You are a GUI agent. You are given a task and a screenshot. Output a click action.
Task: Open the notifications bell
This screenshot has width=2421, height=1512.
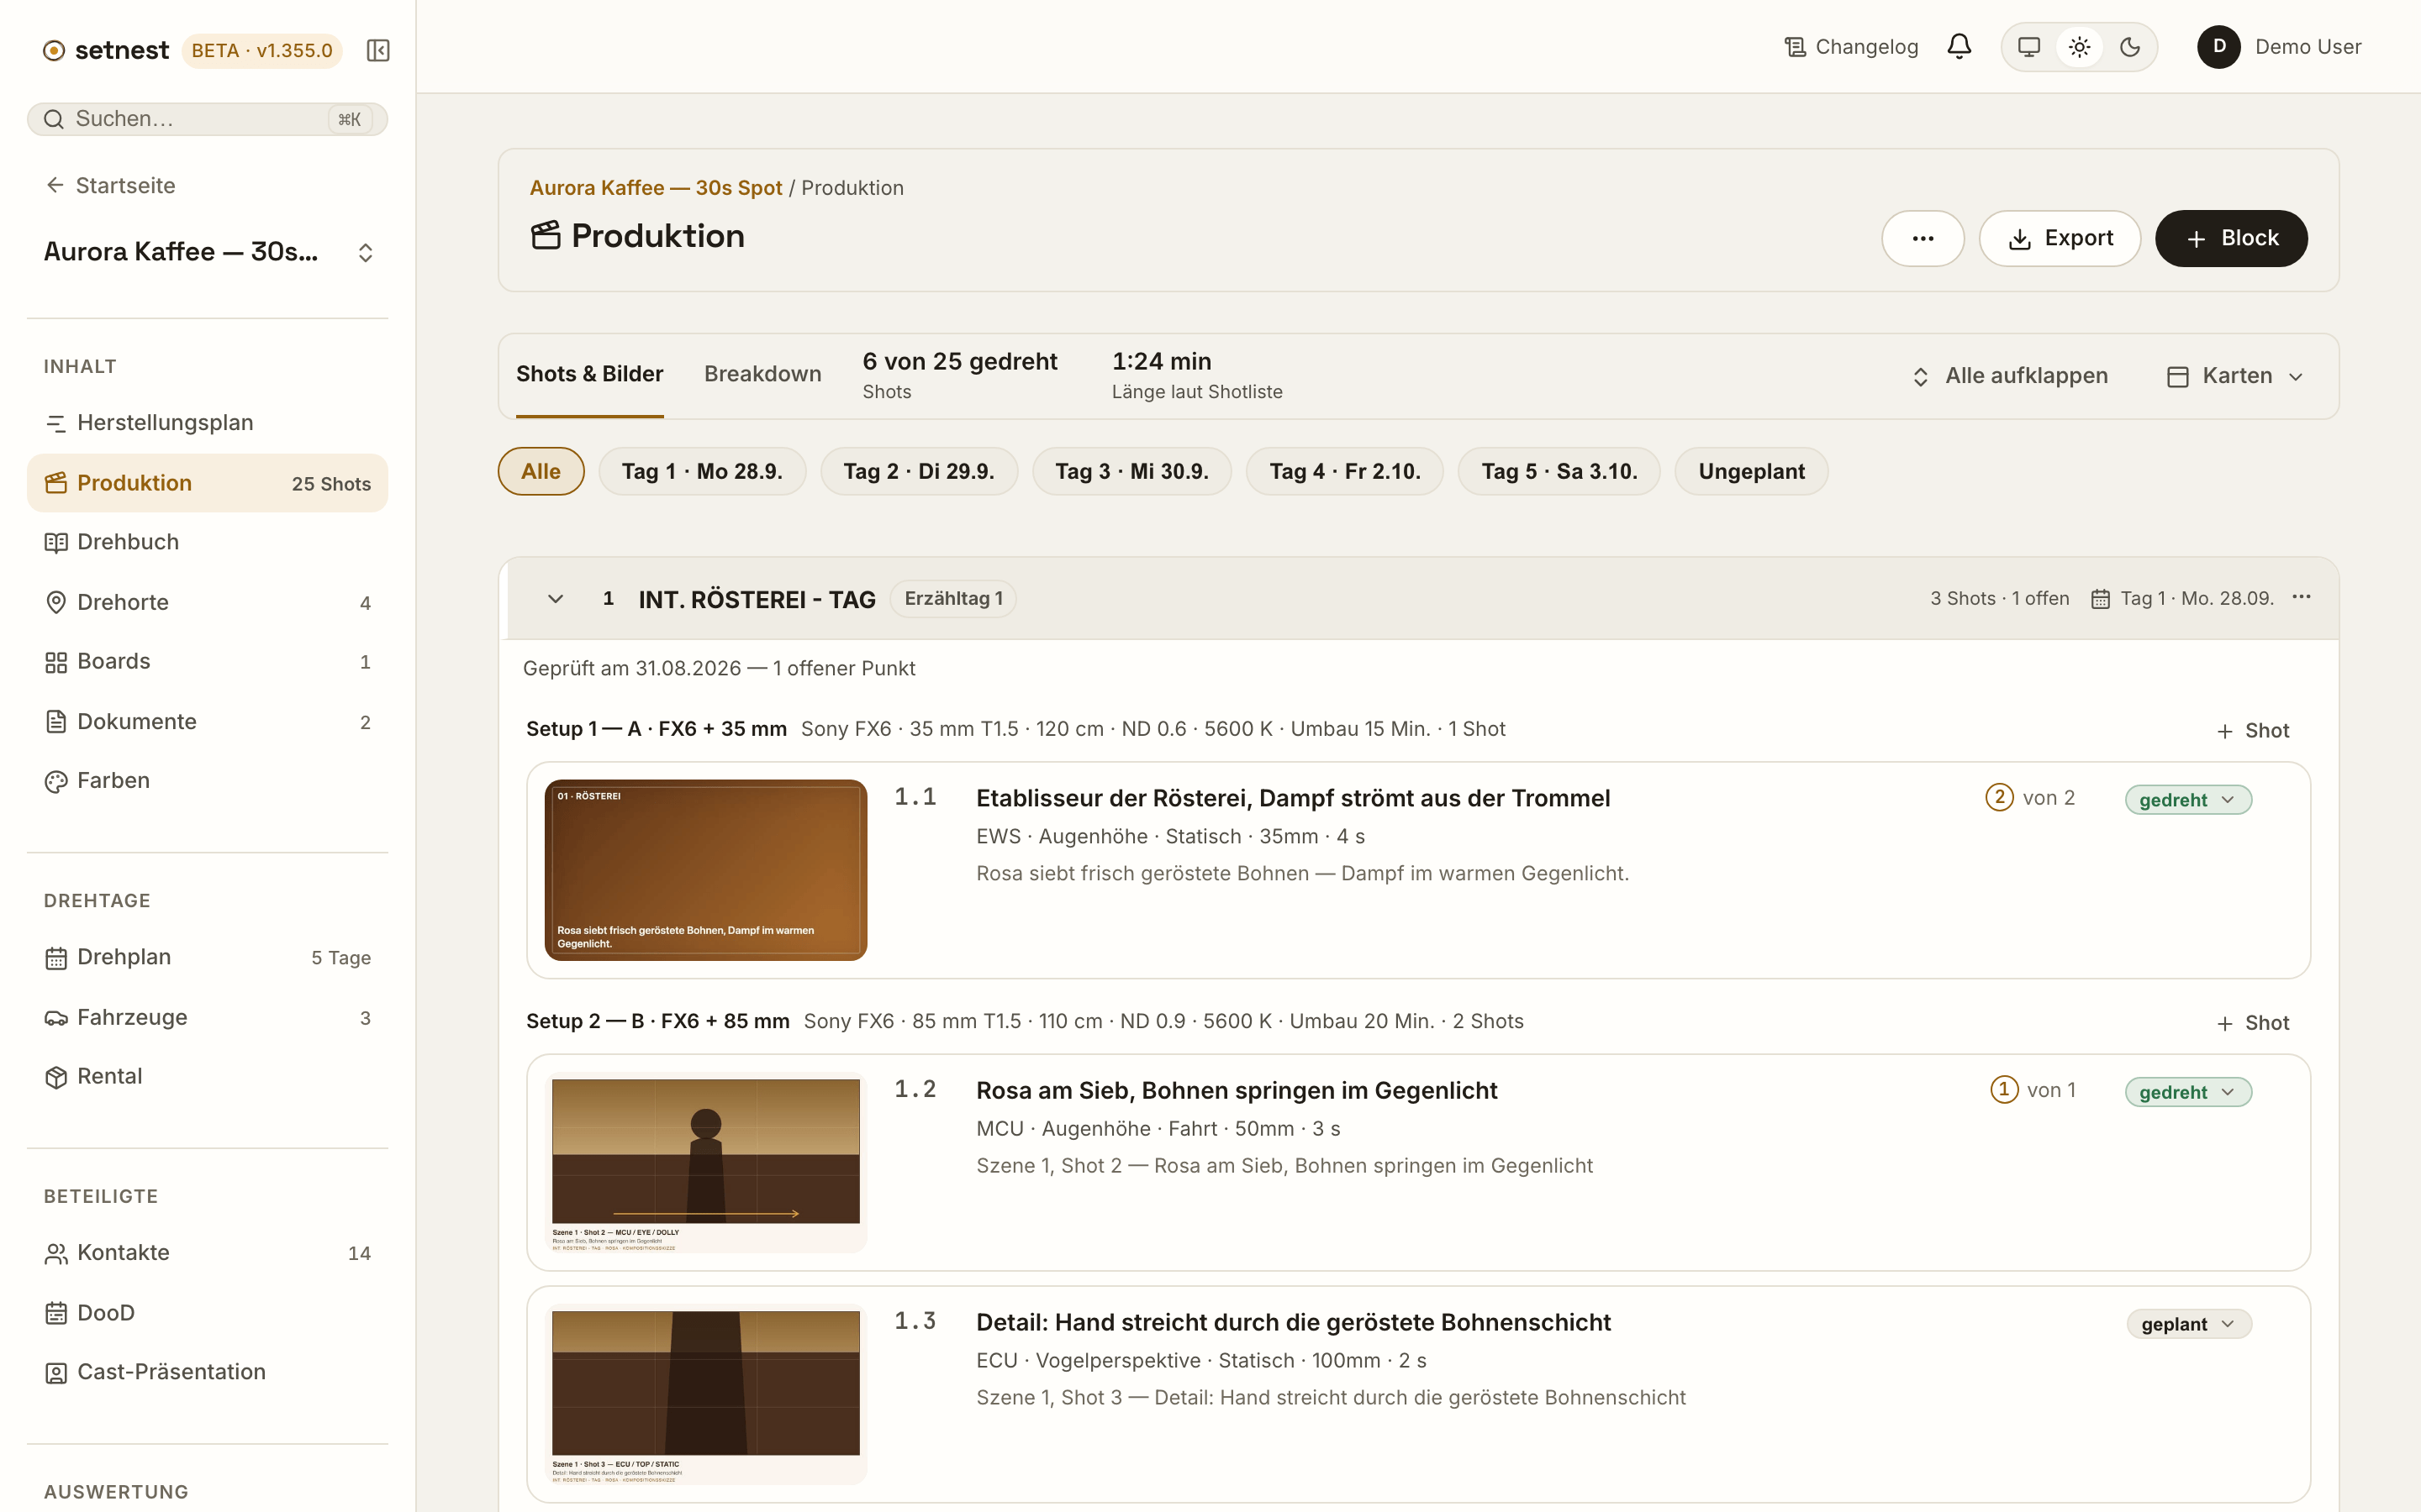point(1959,47)
